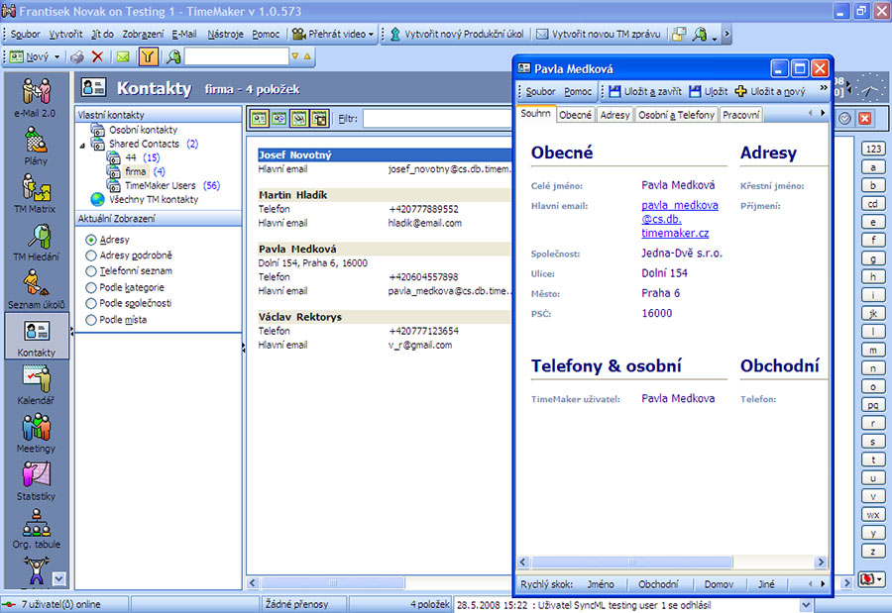
Task: Select the Telefonní seznam radio button
Action: (x=91, y=271)
